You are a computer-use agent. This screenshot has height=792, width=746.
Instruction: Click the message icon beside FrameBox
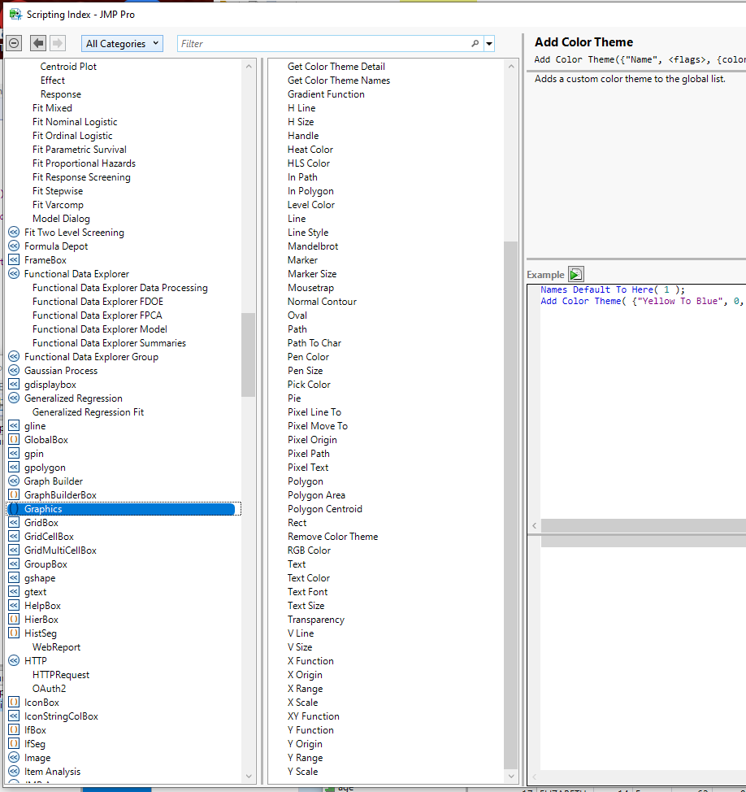14,260
